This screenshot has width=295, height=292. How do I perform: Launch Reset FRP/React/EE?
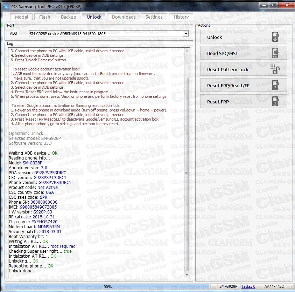[244, 86]
